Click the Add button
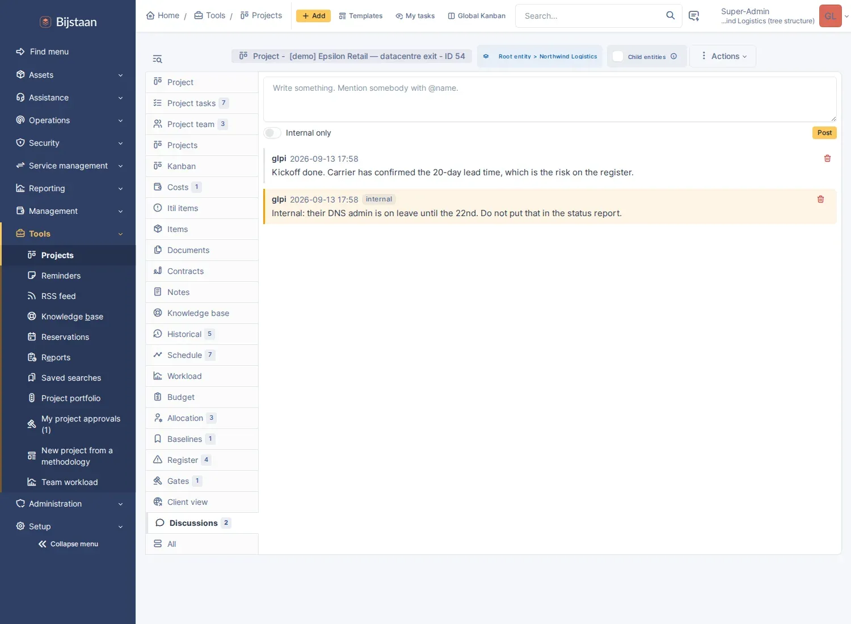Image resolution: width=851 pixels, height=624 pixels. click(x=313, y=16)
